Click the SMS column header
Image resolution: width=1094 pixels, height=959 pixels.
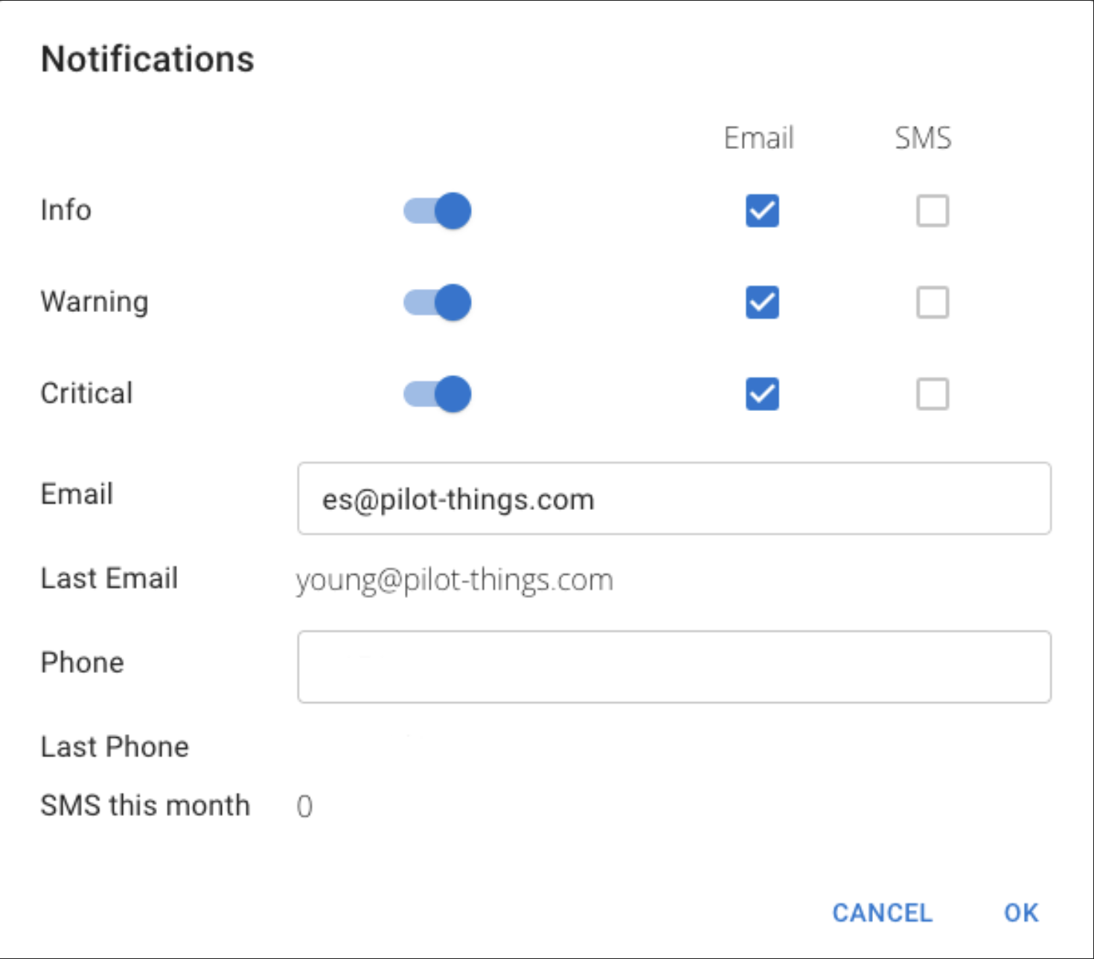click(923, 138)
